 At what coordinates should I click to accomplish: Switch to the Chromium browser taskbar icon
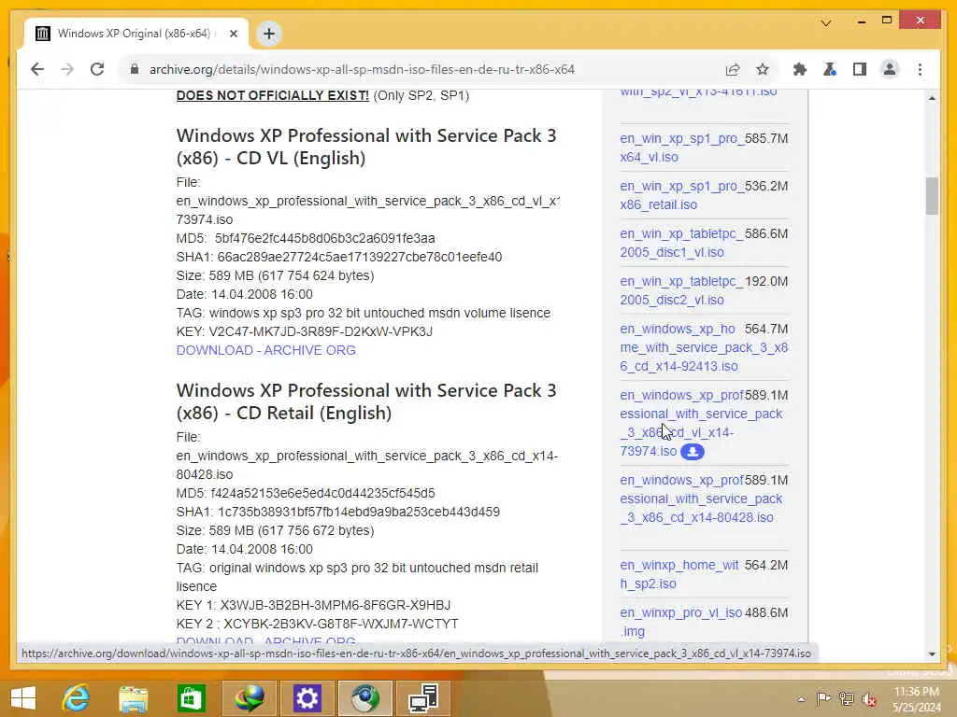[365, 698]
